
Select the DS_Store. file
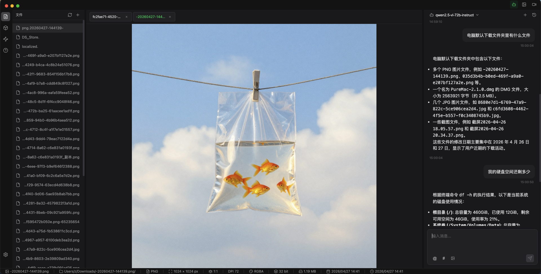tap(48, 37)
